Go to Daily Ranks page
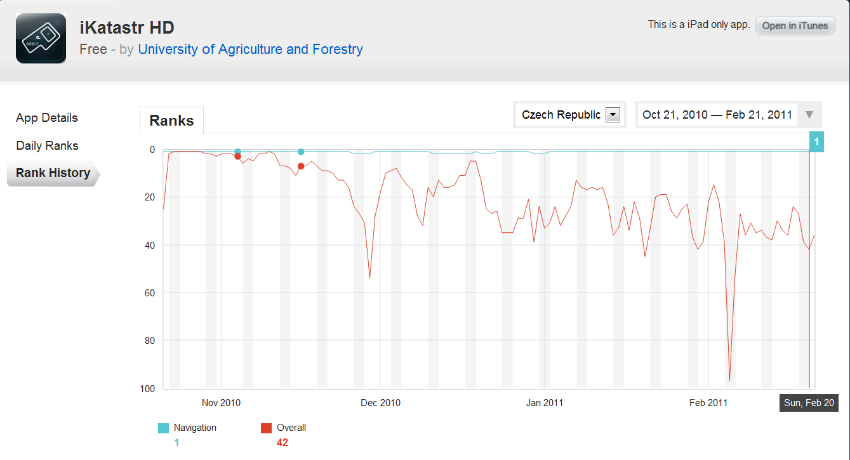This screenshot has width=850, height=460. [x=47, y=146]
